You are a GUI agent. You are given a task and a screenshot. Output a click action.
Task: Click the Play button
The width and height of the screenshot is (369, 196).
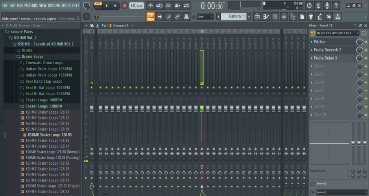pos(107,5)
